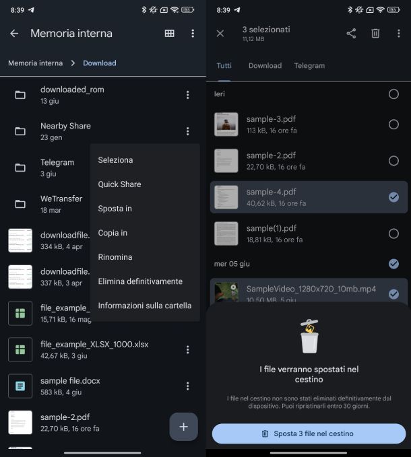The height and width of the screenshot is (457, 411).
Task: Switch to grid view layout
Action: [170, 33]
